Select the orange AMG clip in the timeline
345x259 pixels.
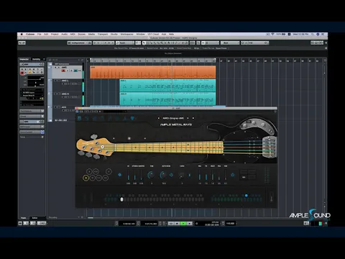152,72
